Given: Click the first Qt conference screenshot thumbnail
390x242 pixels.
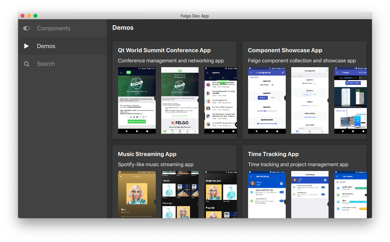Looking at the screenshot, I should pos(137,100).
